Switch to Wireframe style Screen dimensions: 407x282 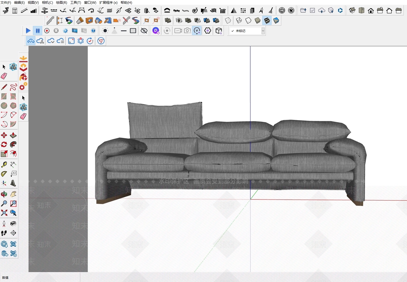(x=239, y=20)
